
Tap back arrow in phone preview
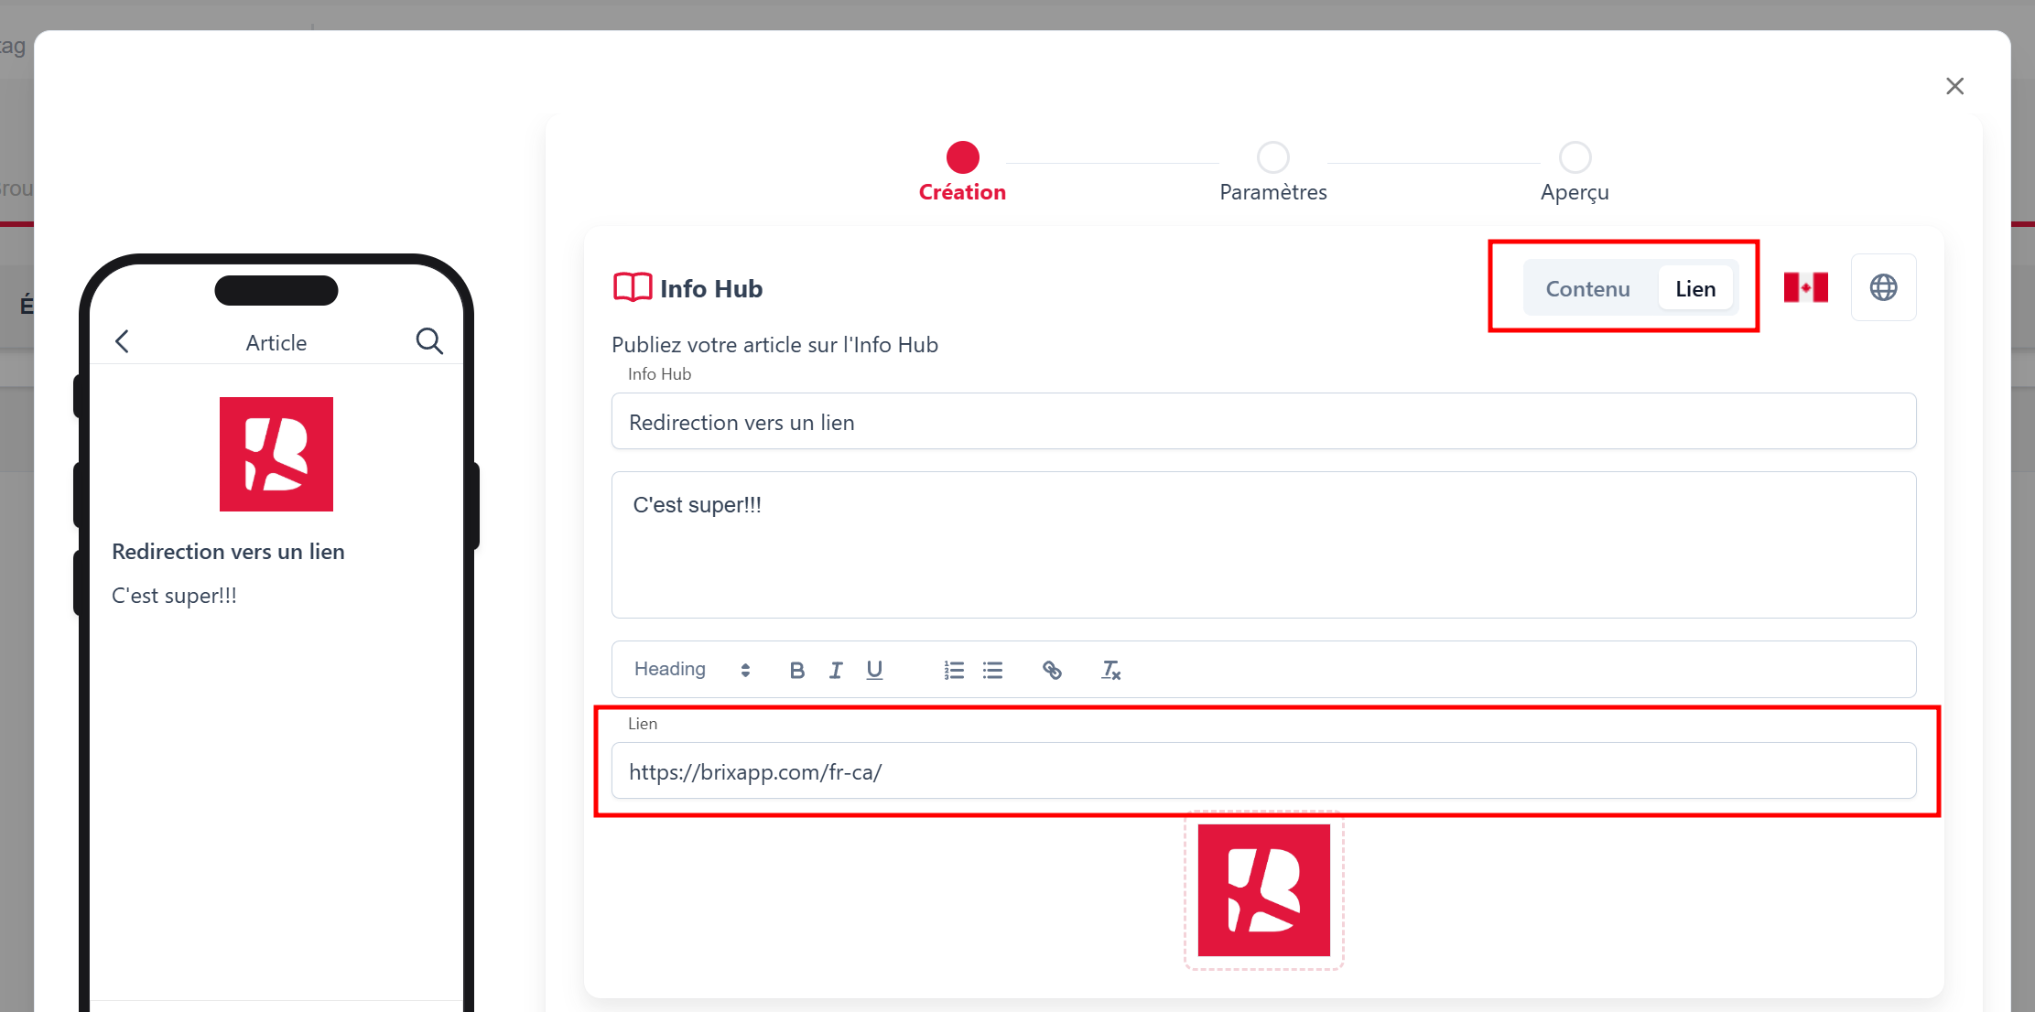pyautogui.click(x=123, y=342)
